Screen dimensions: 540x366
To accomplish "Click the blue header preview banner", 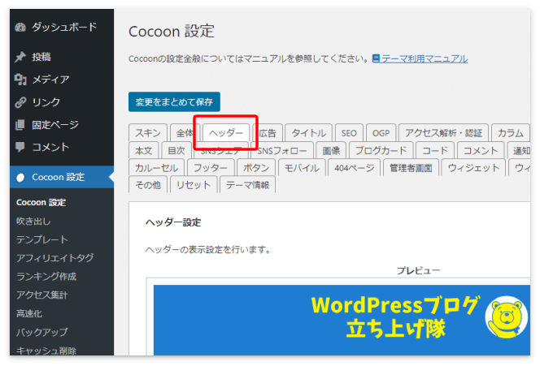I will 342,321.
